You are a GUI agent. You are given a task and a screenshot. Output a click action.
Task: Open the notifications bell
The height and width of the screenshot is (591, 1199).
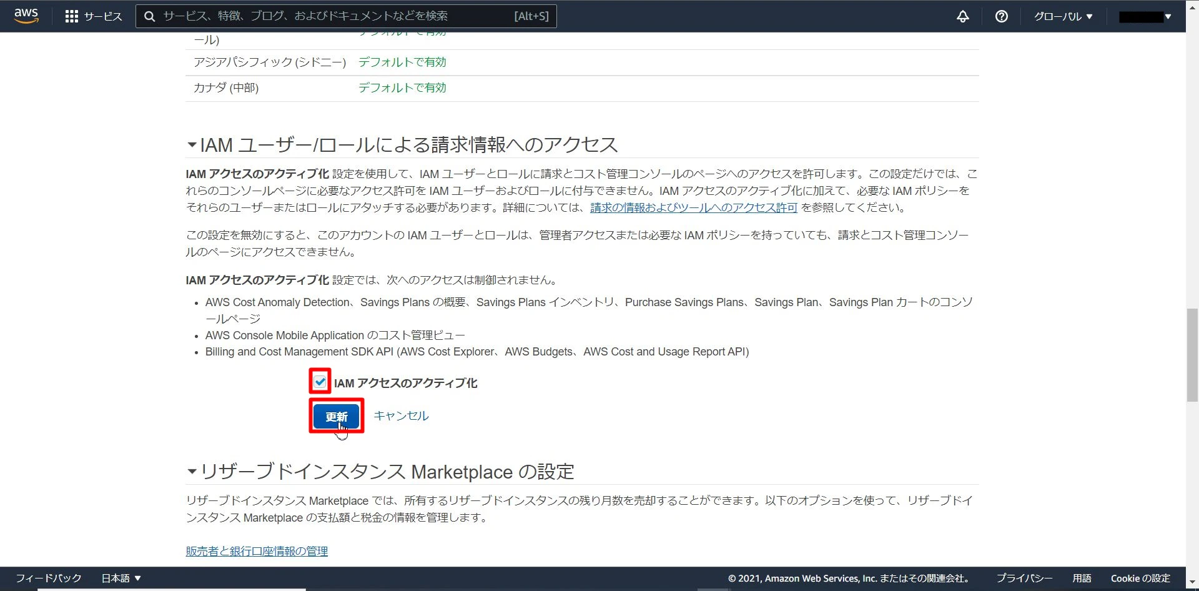coord(963,16)
